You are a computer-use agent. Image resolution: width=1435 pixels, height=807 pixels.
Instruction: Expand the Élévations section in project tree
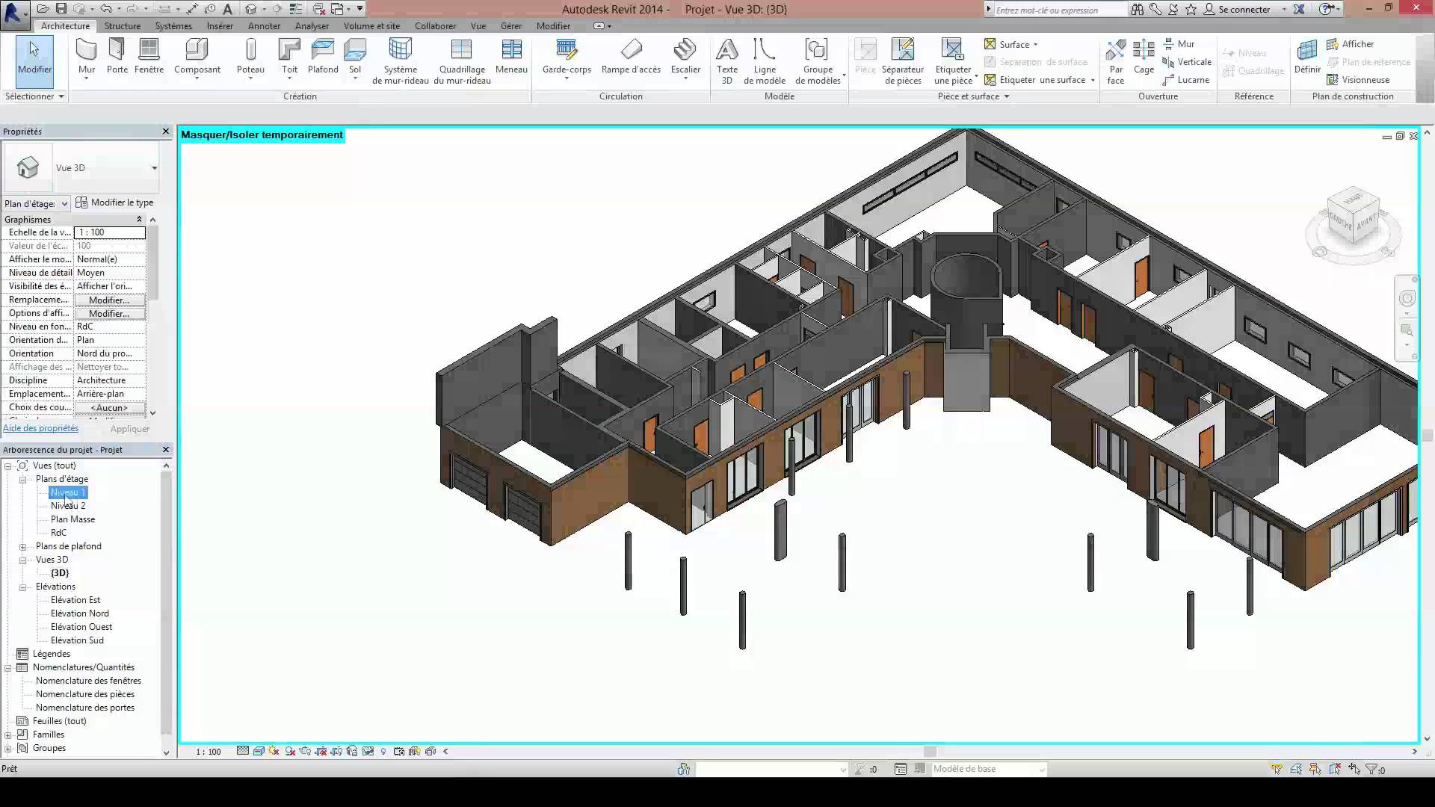pyautogui.click(x=22, y=587)
